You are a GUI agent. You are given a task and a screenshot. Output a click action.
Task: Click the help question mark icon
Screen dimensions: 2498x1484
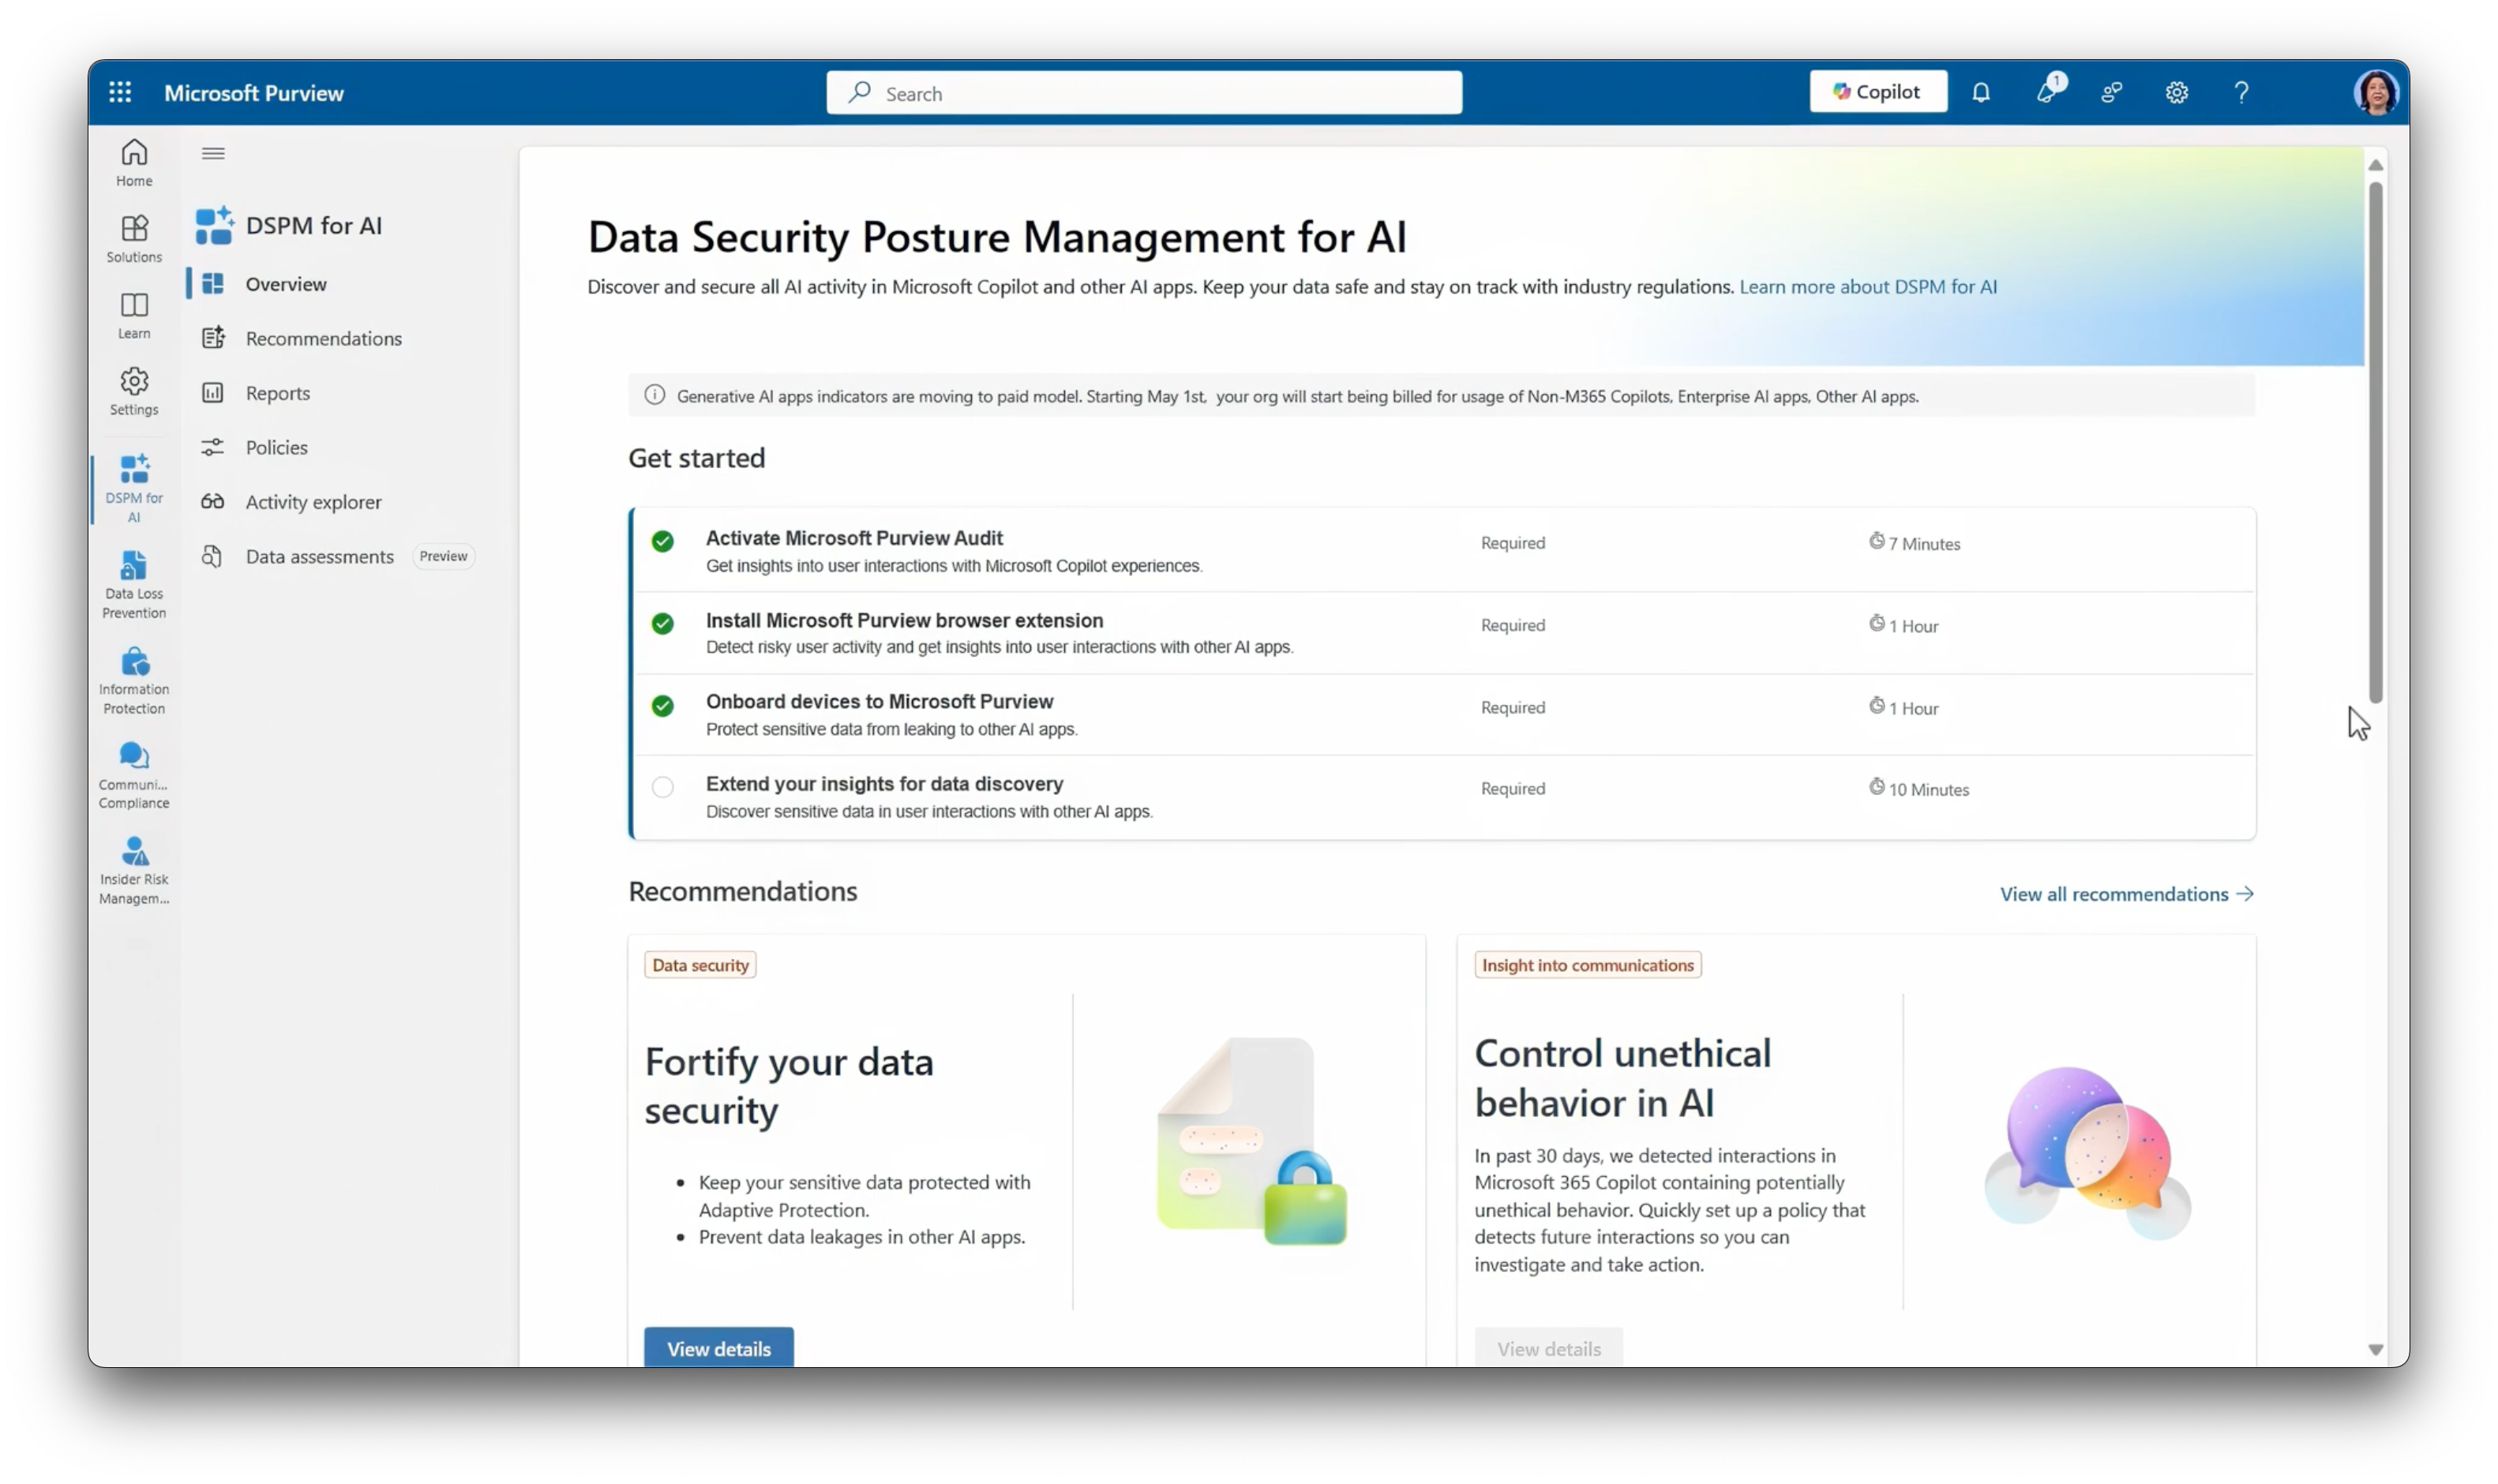coord(2241,93)
